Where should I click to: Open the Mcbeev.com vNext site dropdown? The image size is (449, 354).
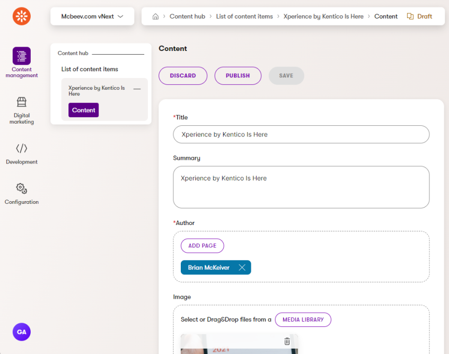(92, 16)
